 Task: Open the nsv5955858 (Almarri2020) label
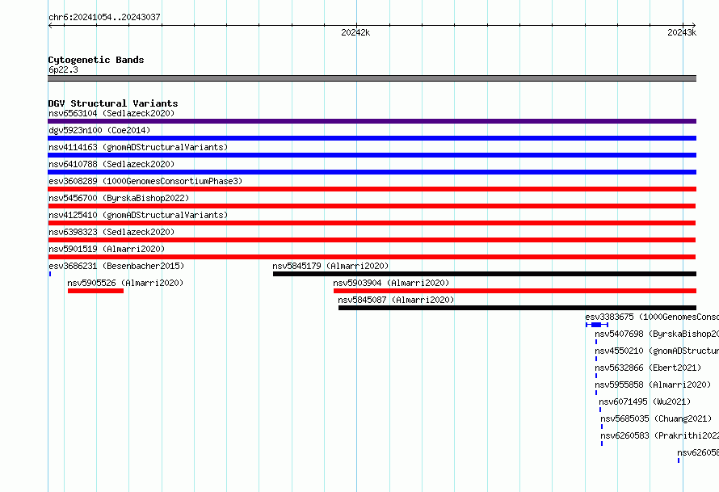(653, 385)
